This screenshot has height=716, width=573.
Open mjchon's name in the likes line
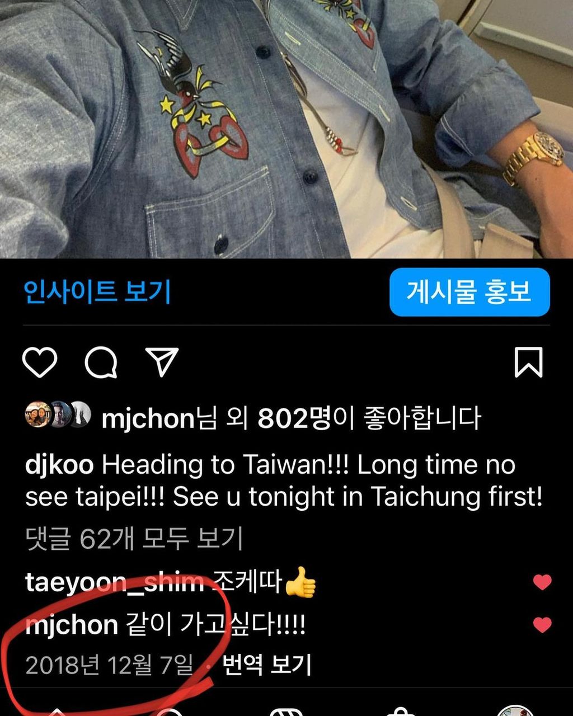click(x=148, y=419)
